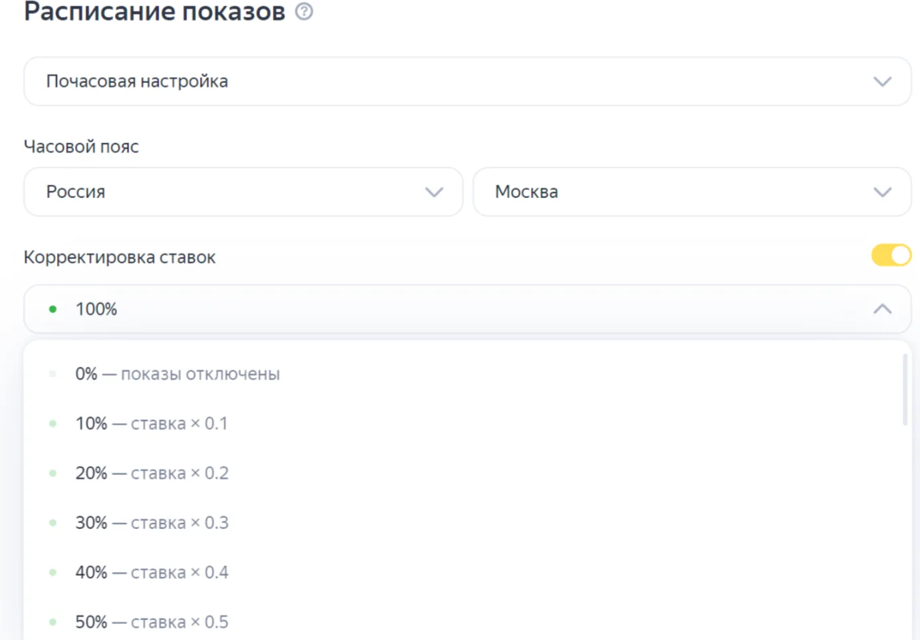
Task: Collapse the list using the up chevron
Action: coord(883,309)
